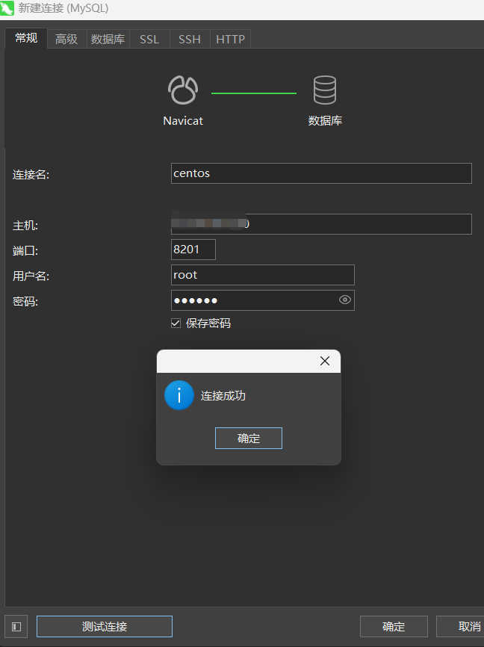
Task: Click the Navicat caption under logo
Action: (183, 121)
